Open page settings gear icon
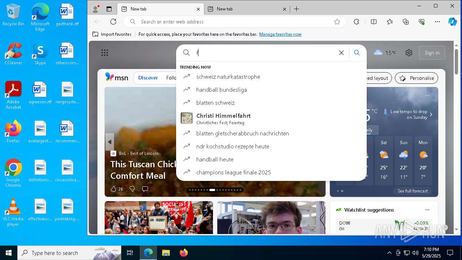The height and width of the screenshot is (260, 462). pyautogui.click(x=409, y=53)
